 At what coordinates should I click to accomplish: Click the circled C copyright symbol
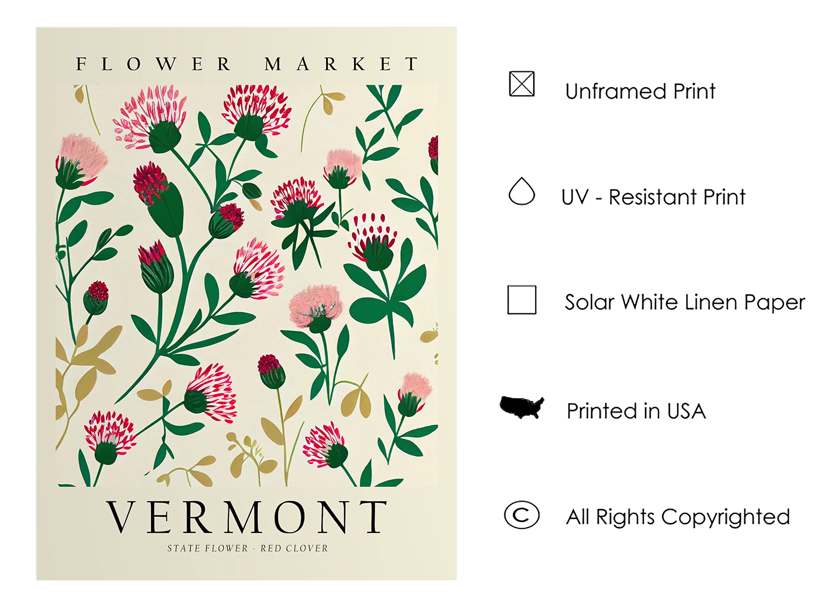[x=522, y=515]
